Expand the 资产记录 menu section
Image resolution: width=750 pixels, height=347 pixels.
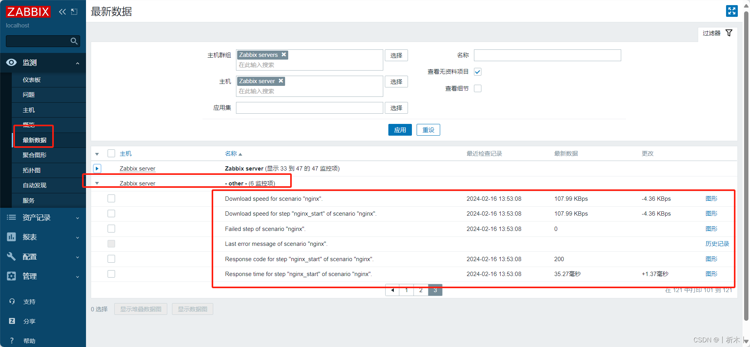[77, 218]
